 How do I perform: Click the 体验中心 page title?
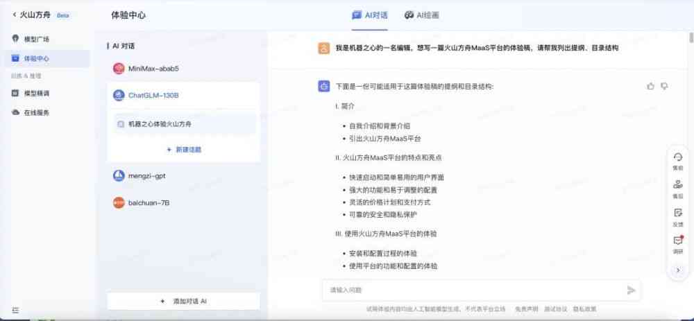coord(128,15)
